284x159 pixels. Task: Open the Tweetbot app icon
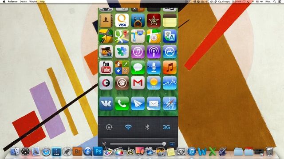[138, 20]
